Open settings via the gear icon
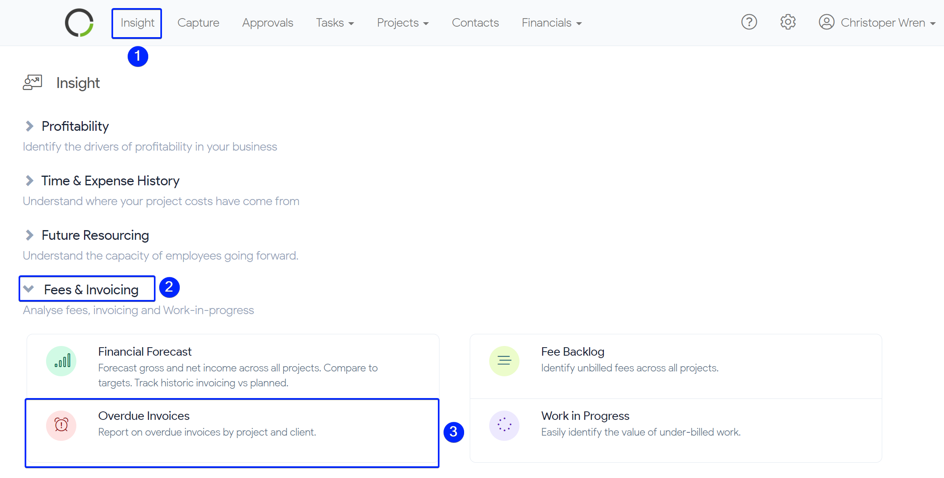 pyautogui.click(x=788, y=22)
